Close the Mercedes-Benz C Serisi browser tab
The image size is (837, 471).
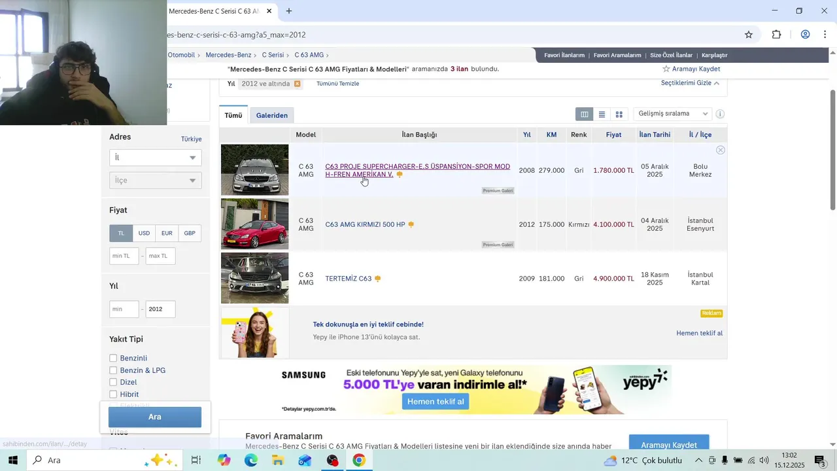click(269, 11)
